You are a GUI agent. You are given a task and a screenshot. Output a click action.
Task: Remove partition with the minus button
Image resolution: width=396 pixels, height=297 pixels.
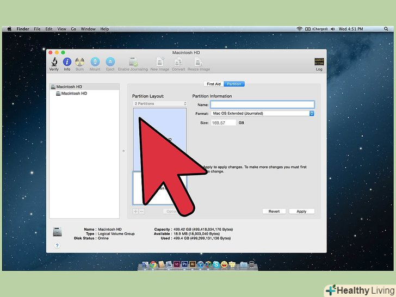coord(141,212)
